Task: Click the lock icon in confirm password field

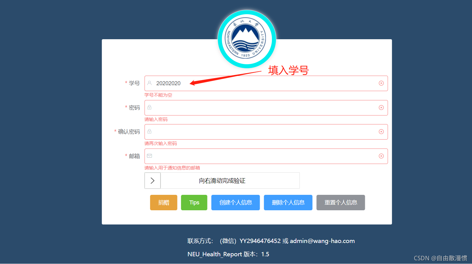Action: [149, 131]
